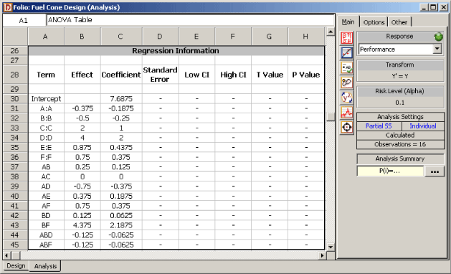Click the ellipsis button beside Analysis Summary
The height and width of the screenshot is (274, 451).
435,171
